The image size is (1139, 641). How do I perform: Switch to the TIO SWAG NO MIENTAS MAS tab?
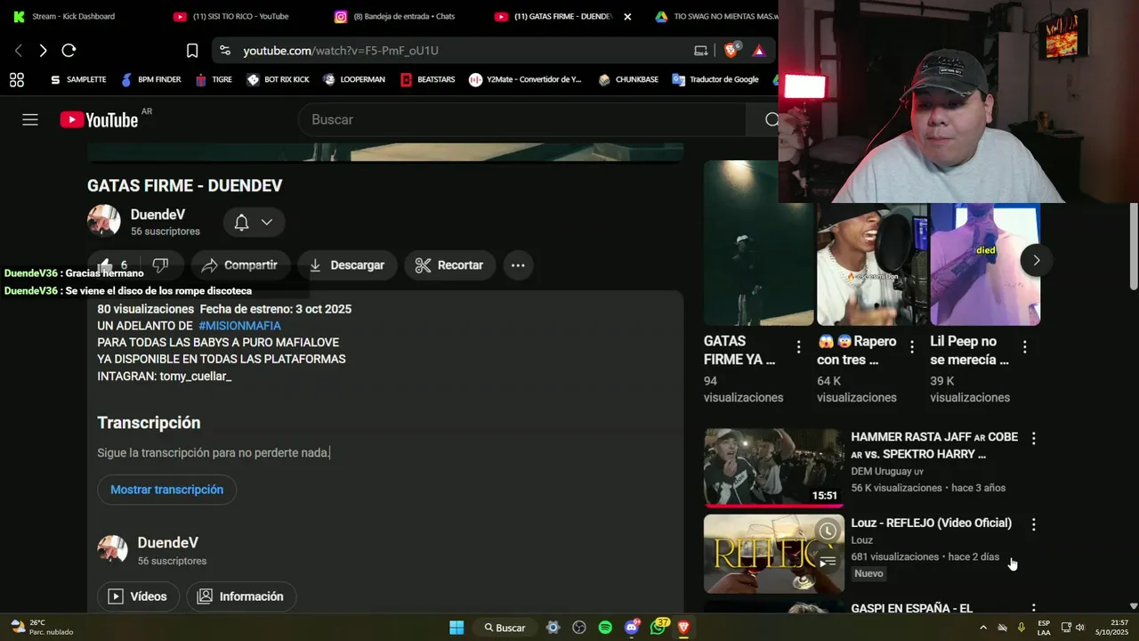coord(716,16)
